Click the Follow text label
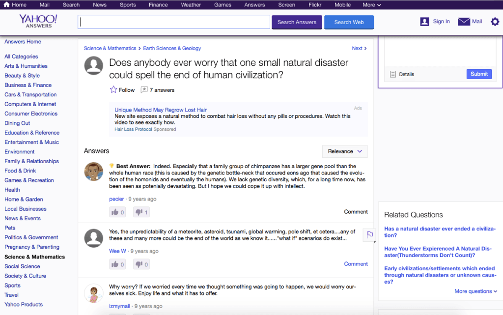This screenshot has width=503, height=315. coord(127,90)
